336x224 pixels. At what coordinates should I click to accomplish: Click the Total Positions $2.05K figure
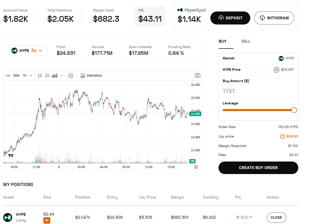60,19
